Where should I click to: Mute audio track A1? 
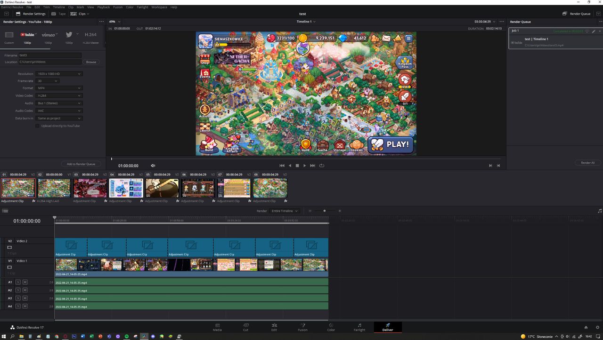pyautogui.click(x=25, y=282)
